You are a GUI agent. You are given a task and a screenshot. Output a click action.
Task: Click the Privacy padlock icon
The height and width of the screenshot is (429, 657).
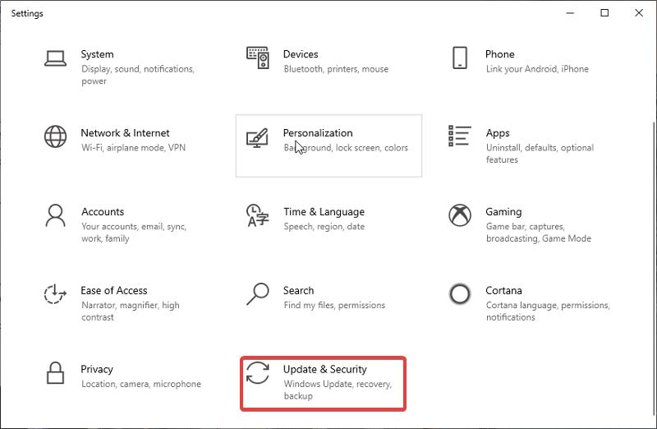click(56, 372)
